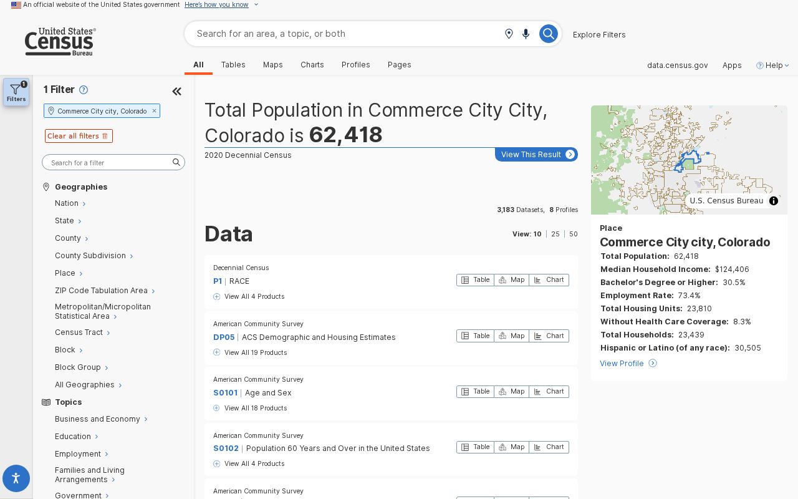Expand ZIP Code Tabulation Area filter
Viewport: 798px width, 499px height.
click(105, 291)
